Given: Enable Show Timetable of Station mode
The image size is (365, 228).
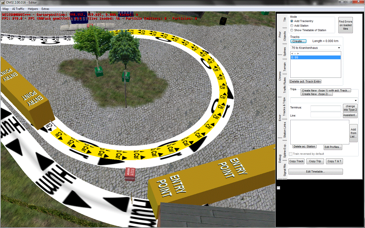Looking at the screenshot, I should (292, 30).
